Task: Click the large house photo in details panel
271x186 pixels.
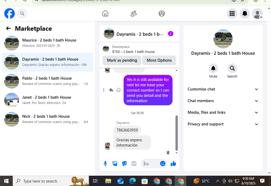Action: click(x=223, y=39)
